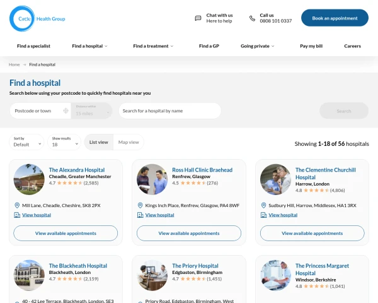This screenshot has height=303, width=378.
Task: Click the phone handset icon
Action: 252,18
